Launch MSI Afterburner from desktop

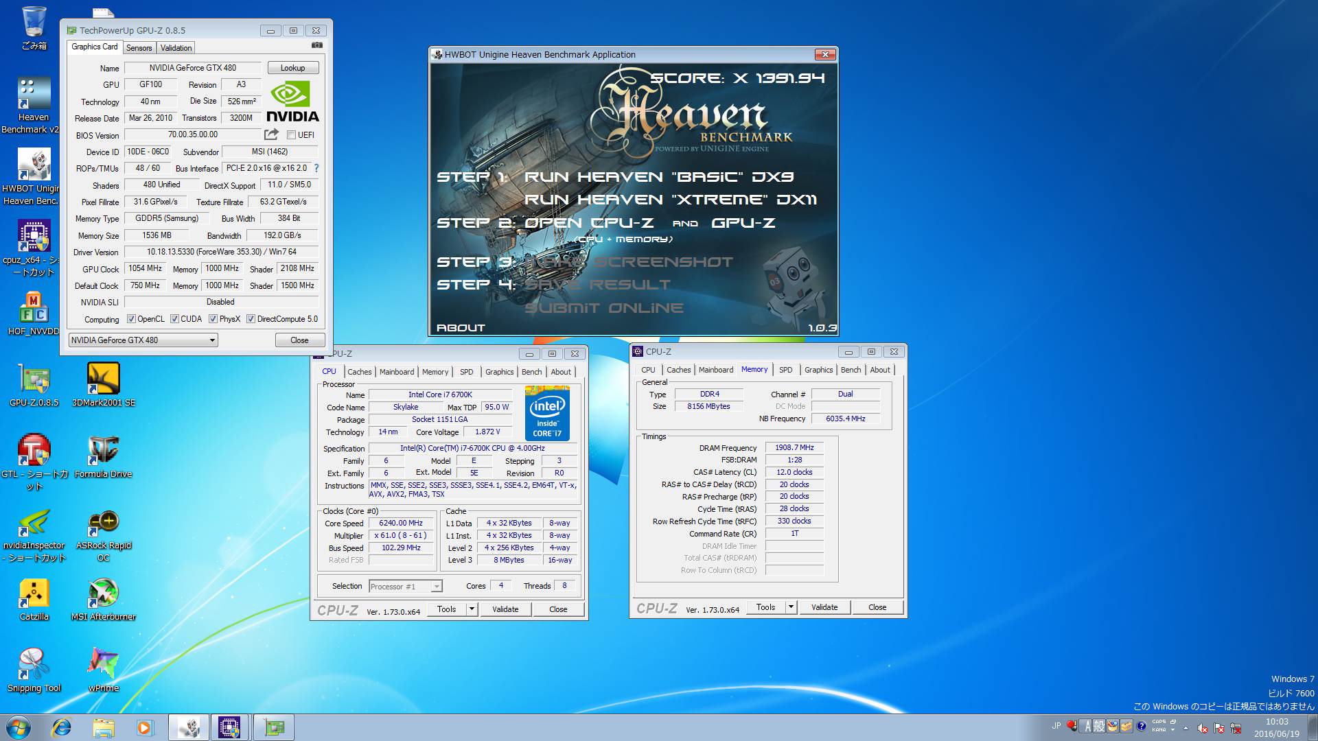click(103, 599)
